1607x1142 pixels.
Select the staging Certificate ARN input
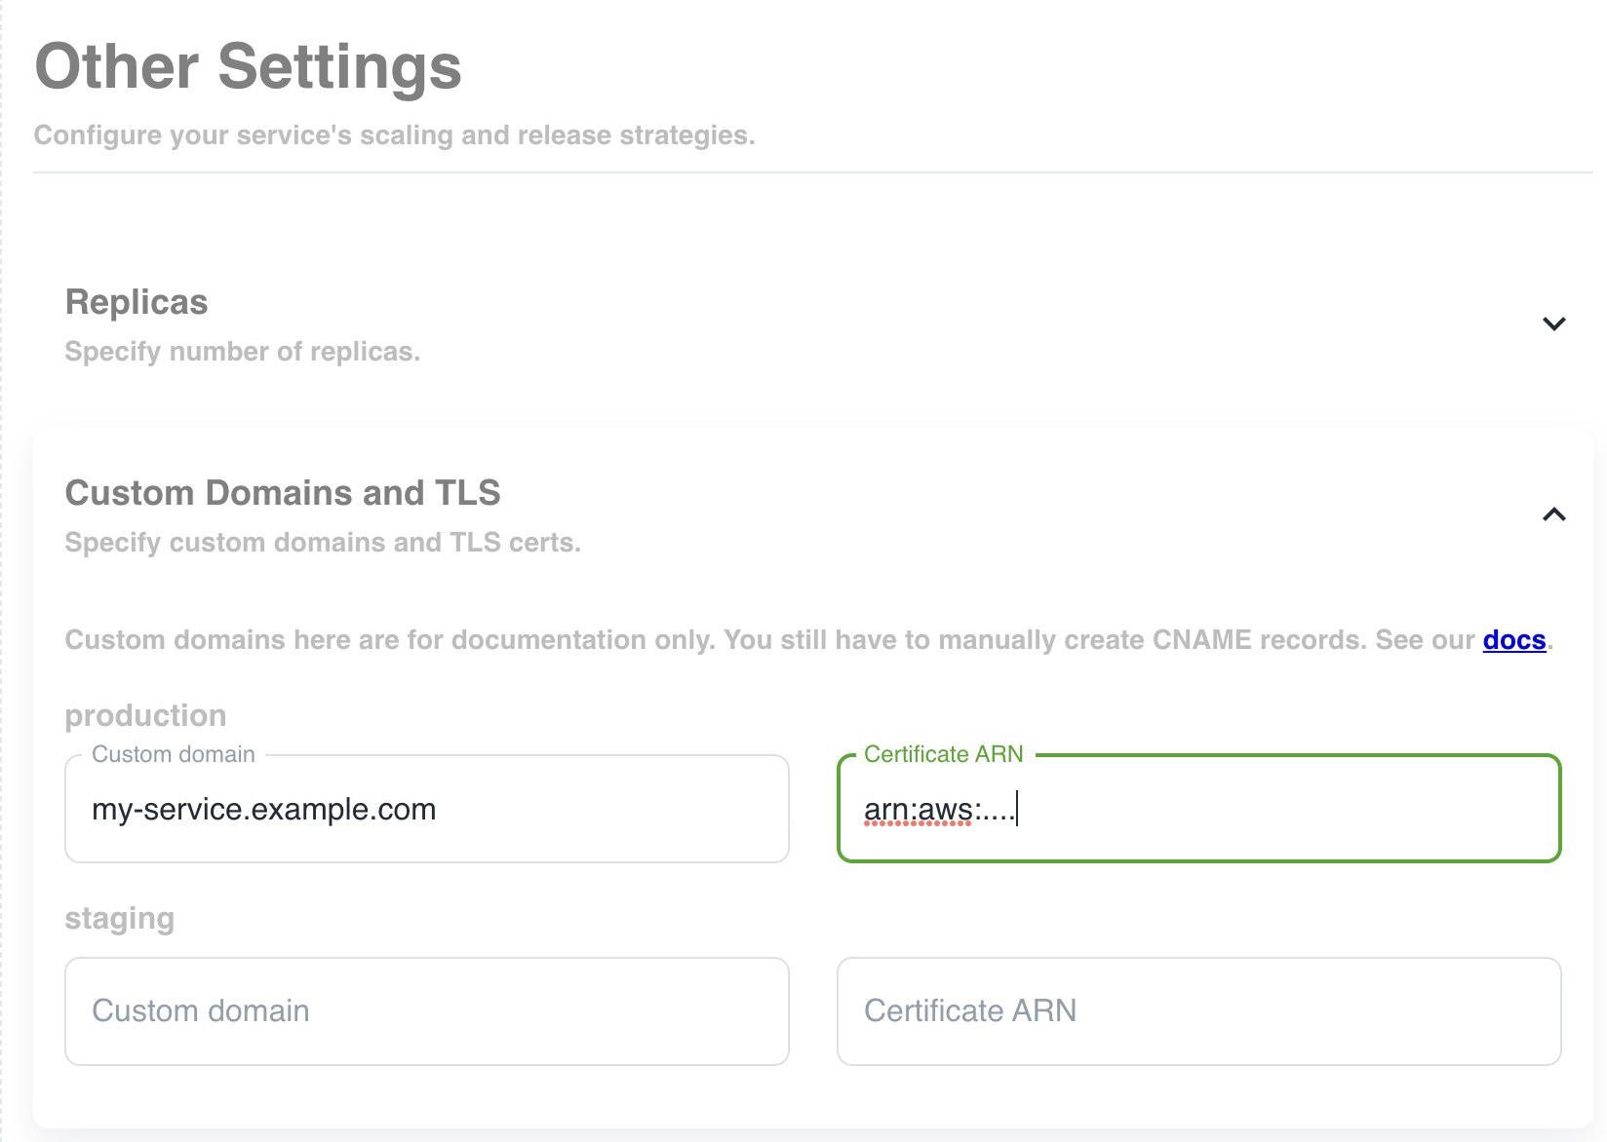pyautogui.click(x=1198, y=1011)
